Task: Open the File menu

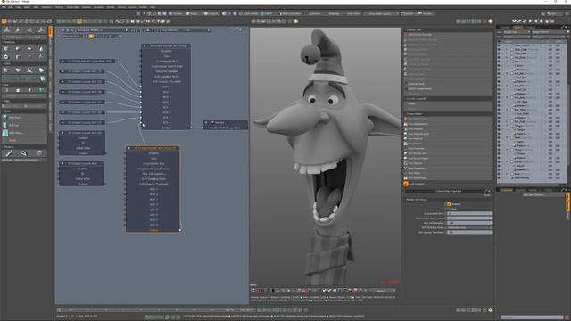Action: [x=4, y=7]
